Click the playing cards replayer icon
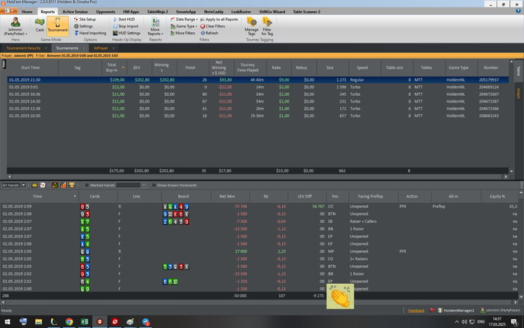This screenshot has width=524, height=328. [x=43, y=185]
